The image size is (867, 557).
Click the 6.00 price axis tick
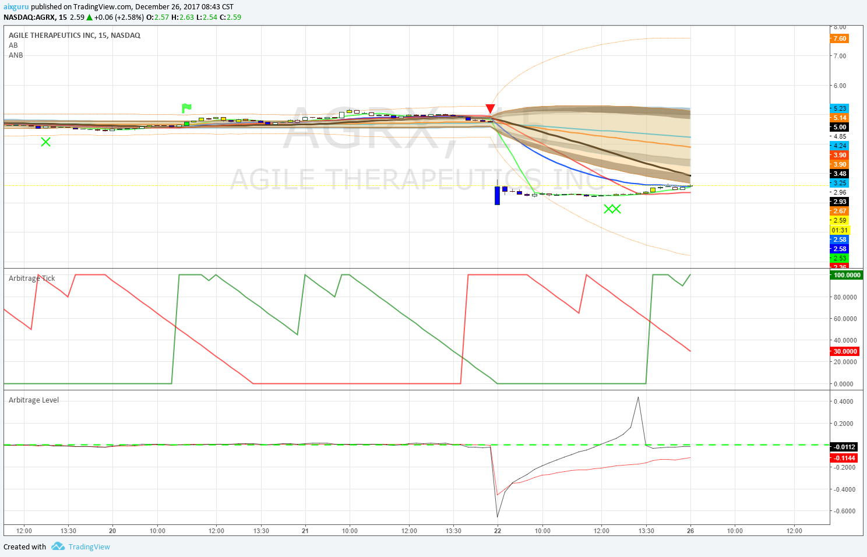click(840, 86)
